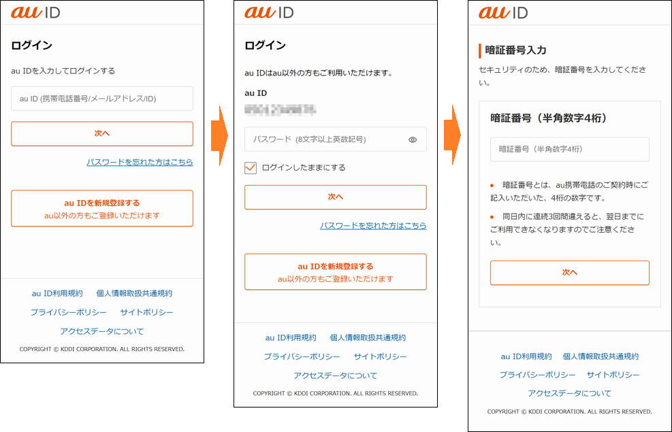This screenshot has width=672, height=432.
Task: Open アクセスデータについて link in the middle panel footer
Action: point(335,376)
